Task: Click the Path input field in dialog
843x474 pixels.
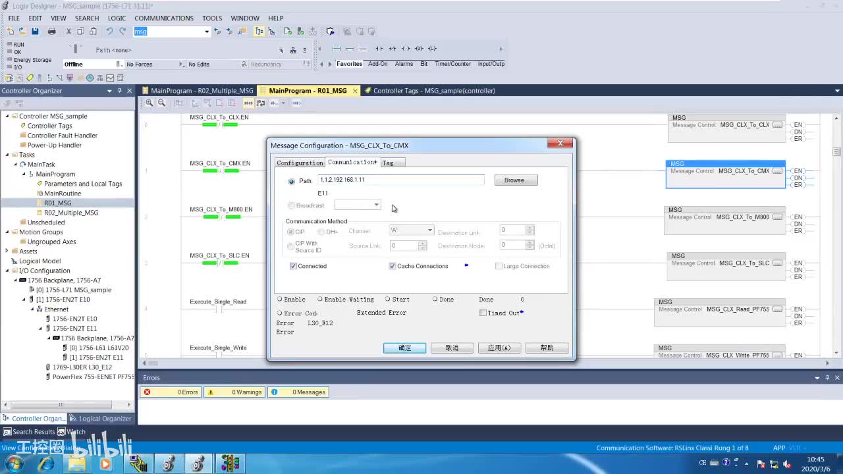Action: [401, 180]
